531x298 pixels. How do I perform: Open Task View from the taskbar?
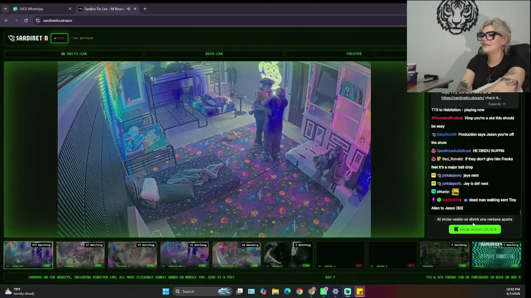(239, 291)
